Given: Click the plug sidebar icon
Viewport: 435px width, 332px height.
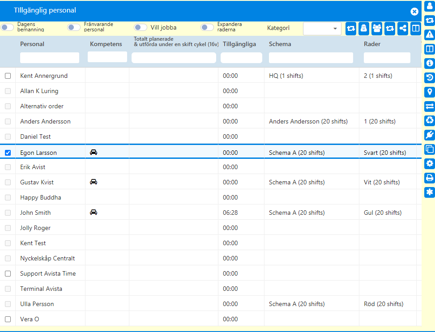Looking at the screenshot, I should tap(430, 135).
